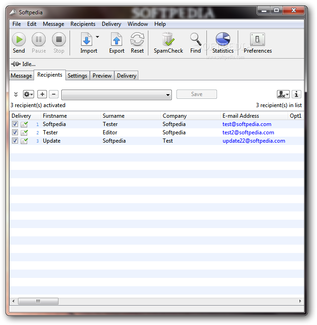317x325 pixels.
Task: Select Surname cell 'Editor'
Action: [x=110, y=132]
